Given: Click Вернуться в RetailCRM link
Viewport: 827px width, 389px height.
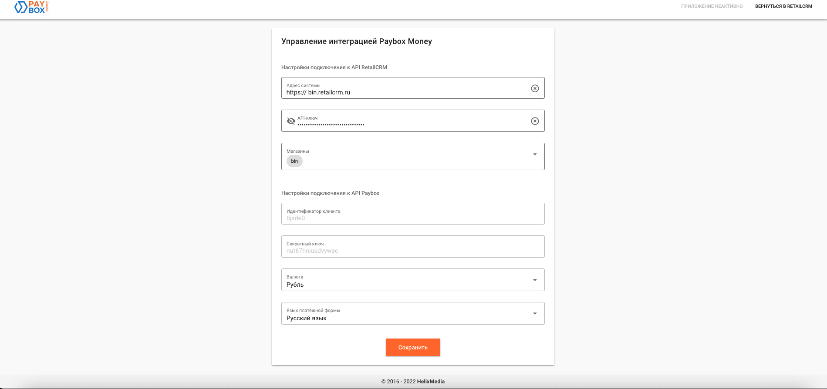Looking at the screenshot, I should 783,7.
